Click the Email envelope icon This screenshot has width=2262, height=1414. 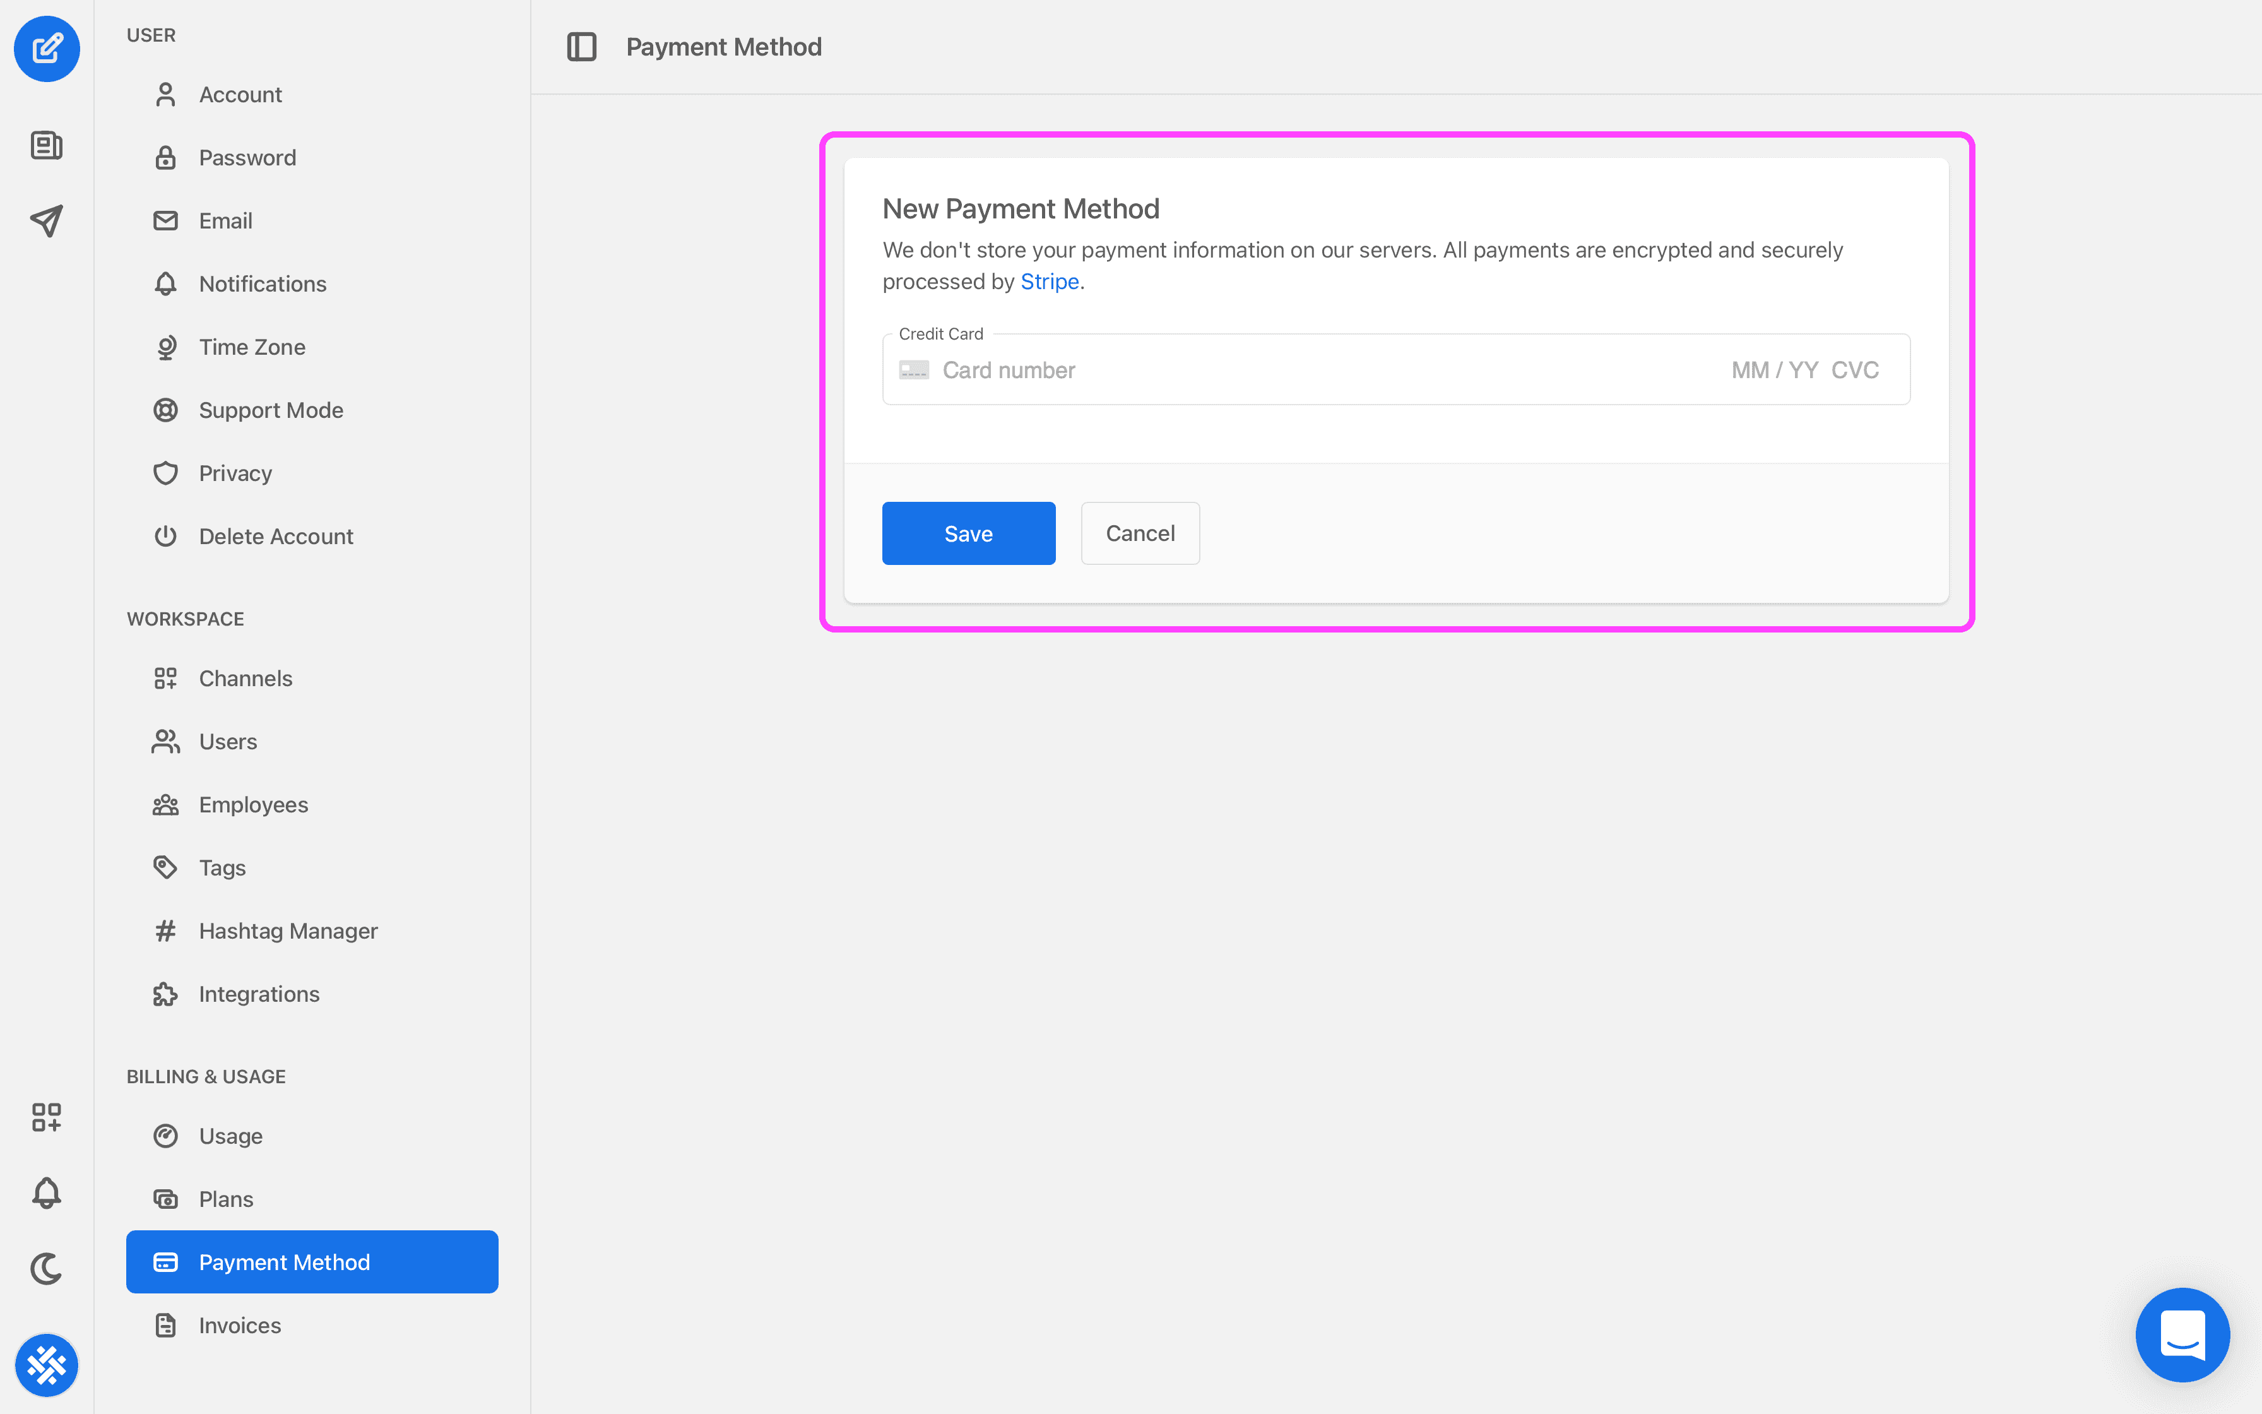pos(165,221)
